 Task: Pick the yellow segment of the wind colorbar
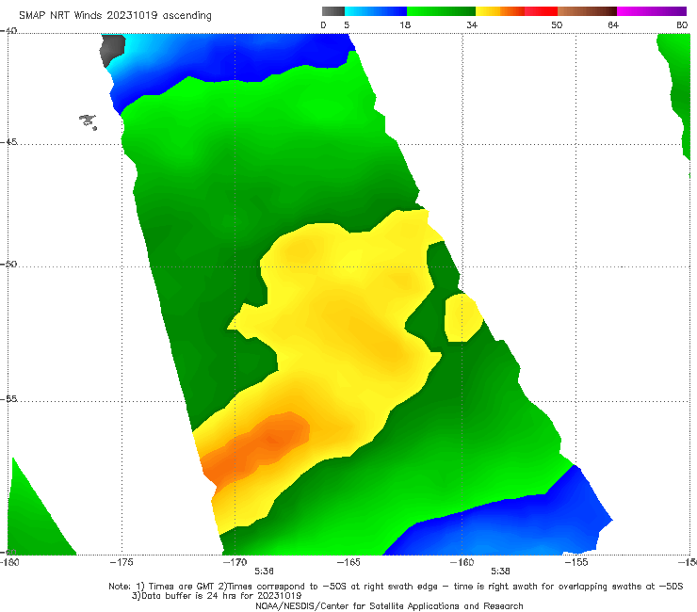[x=488, y=11]
